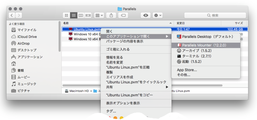Image resolution: width=257 pixels, height=120 pixels.
Task: Open ムービー in the sidebar
Action: [21, 77]
